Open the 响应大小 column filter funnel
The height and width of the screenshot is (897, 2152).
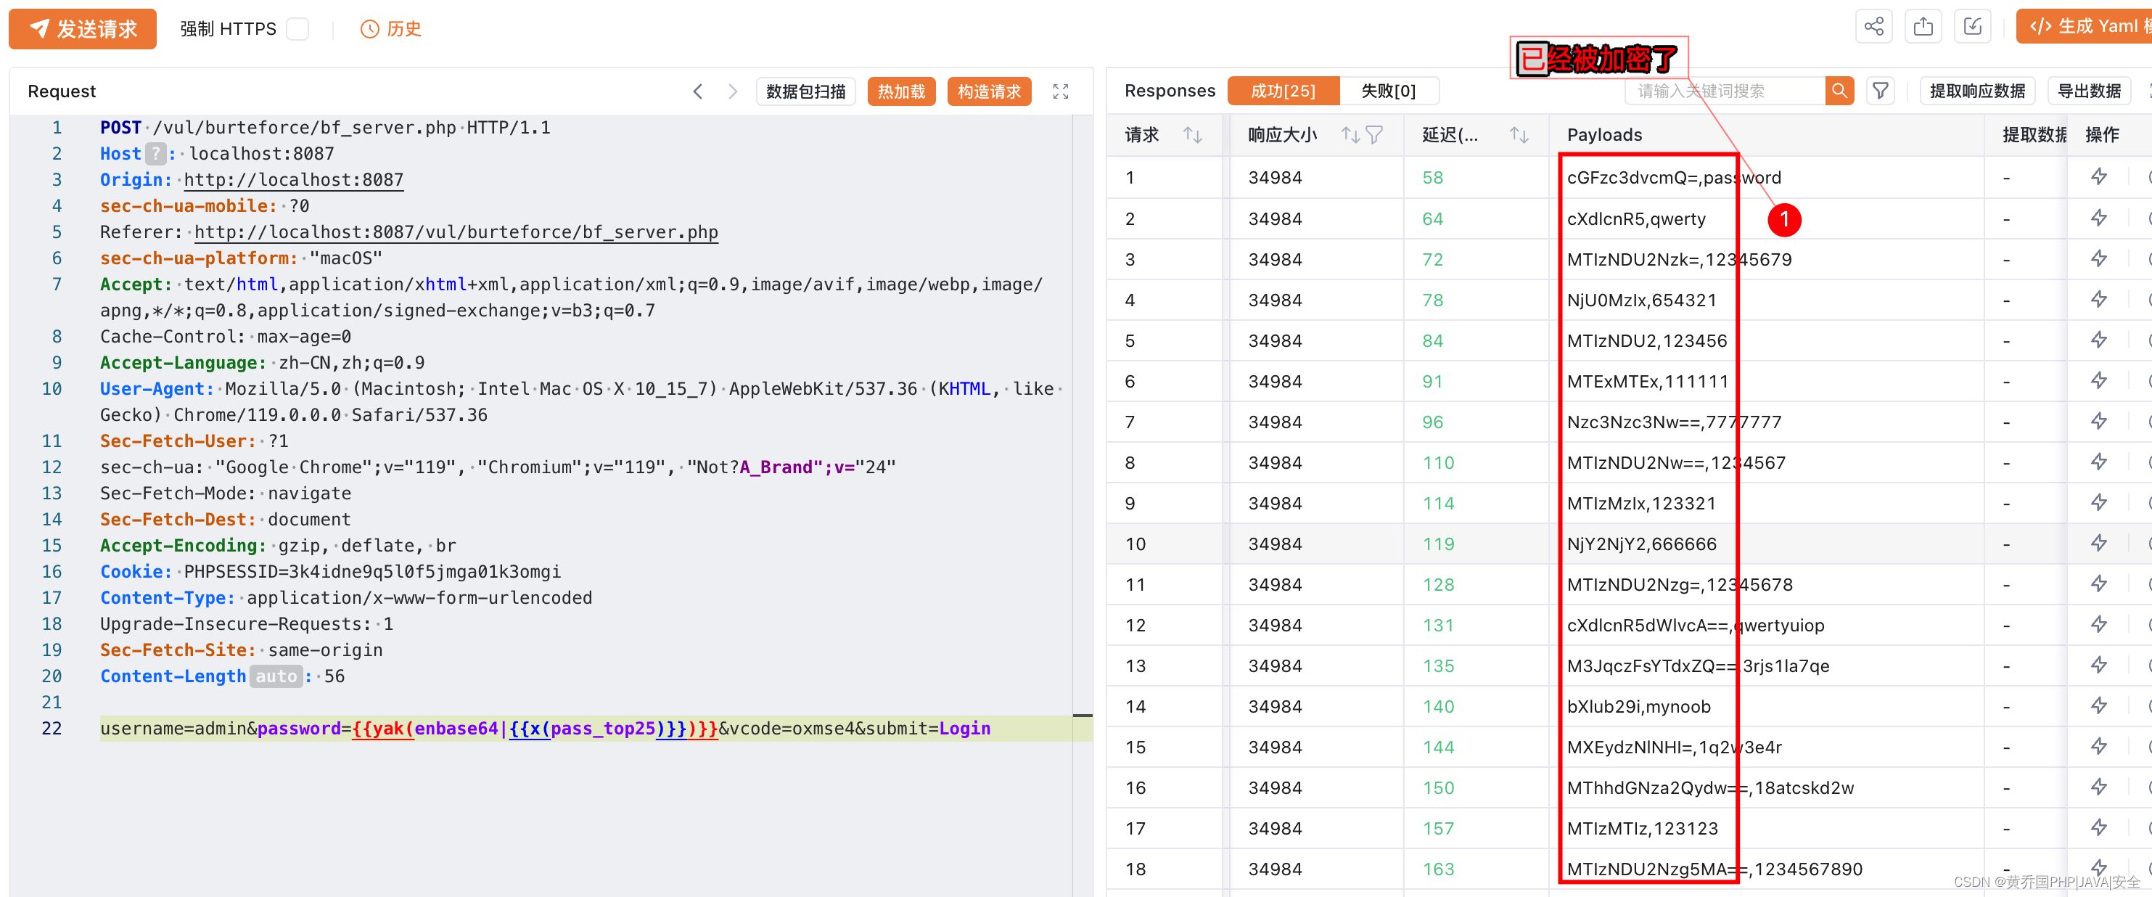tap(1374, 134)
